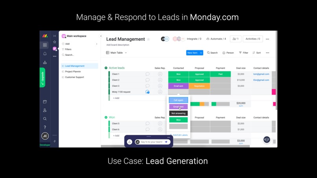Open Add/Edit Labels link
Viewport: 317px width, 178px height.
click(179, 135)
